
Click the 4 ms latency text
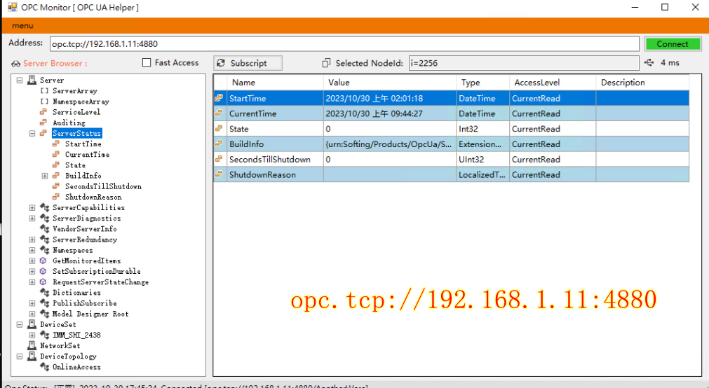[x=670, y=63]
